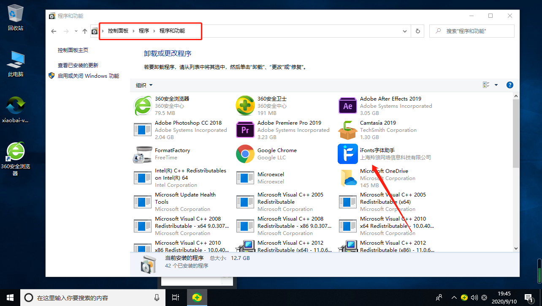Image resolution: width=542 pixels, height=306 pixels.
Task: Click the "FreeTime" publisher text
Action: (x=166, y=158)
